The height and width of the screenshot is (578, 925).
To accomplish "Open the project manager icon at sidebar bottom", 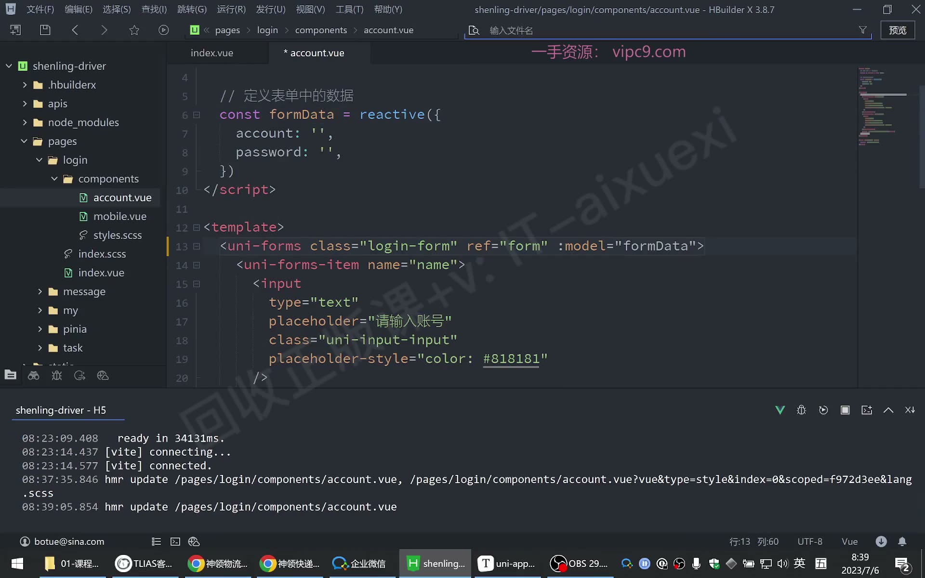I will tap(11, 375).
